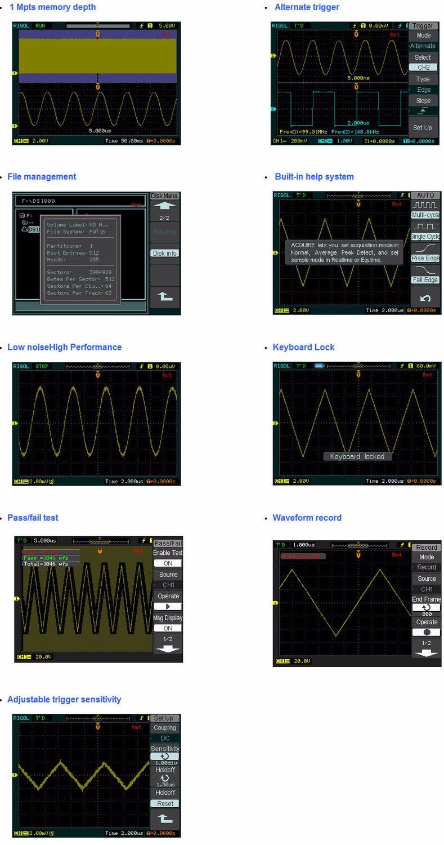Select the Rise Edge icon in AUTO menu

[x=425, y=248]
